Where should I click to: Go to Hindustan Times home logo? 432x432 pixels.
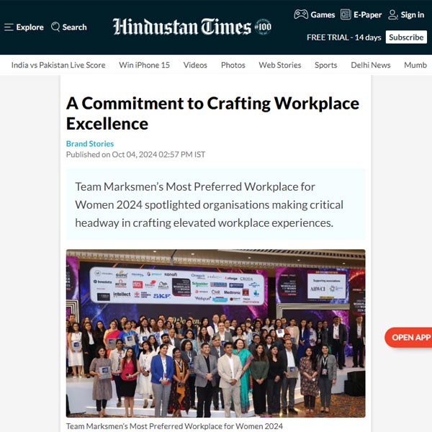(182, 27)
